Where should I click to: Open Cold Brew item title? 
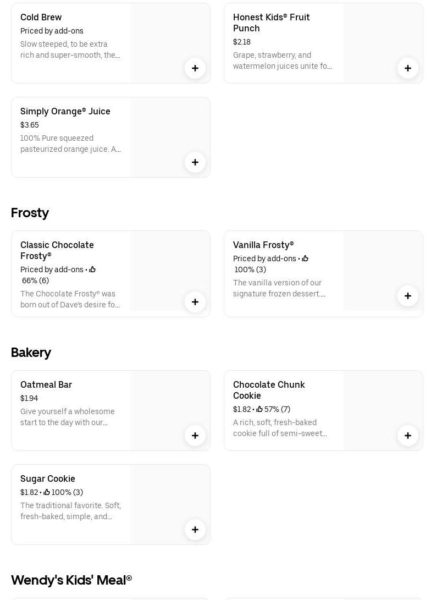41,18
